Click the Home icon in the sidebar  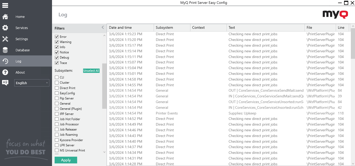tap(6, 16)
